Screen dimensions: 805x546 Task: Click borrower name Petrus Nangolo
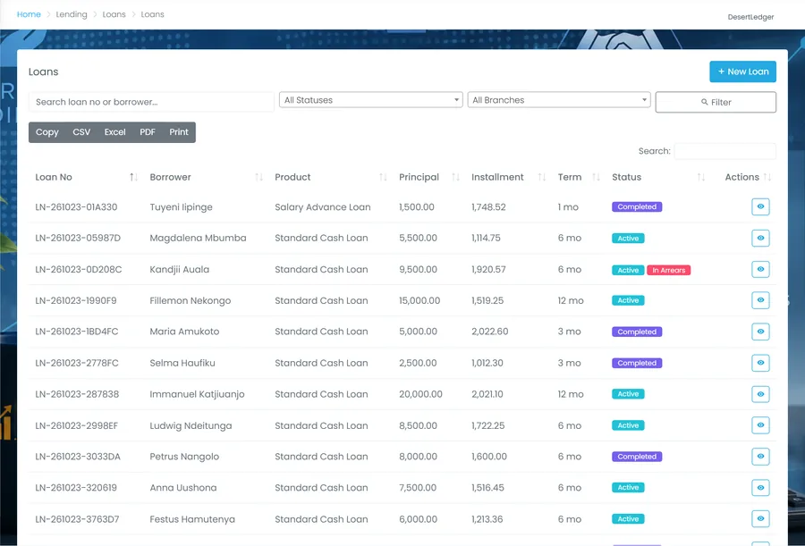click(184, 457)
